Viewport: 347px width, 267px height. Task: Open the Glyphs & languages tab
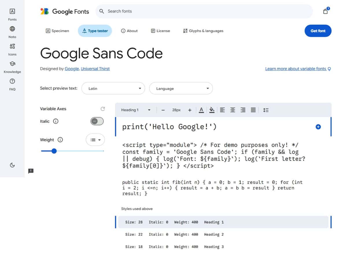[x=203, y=31]
